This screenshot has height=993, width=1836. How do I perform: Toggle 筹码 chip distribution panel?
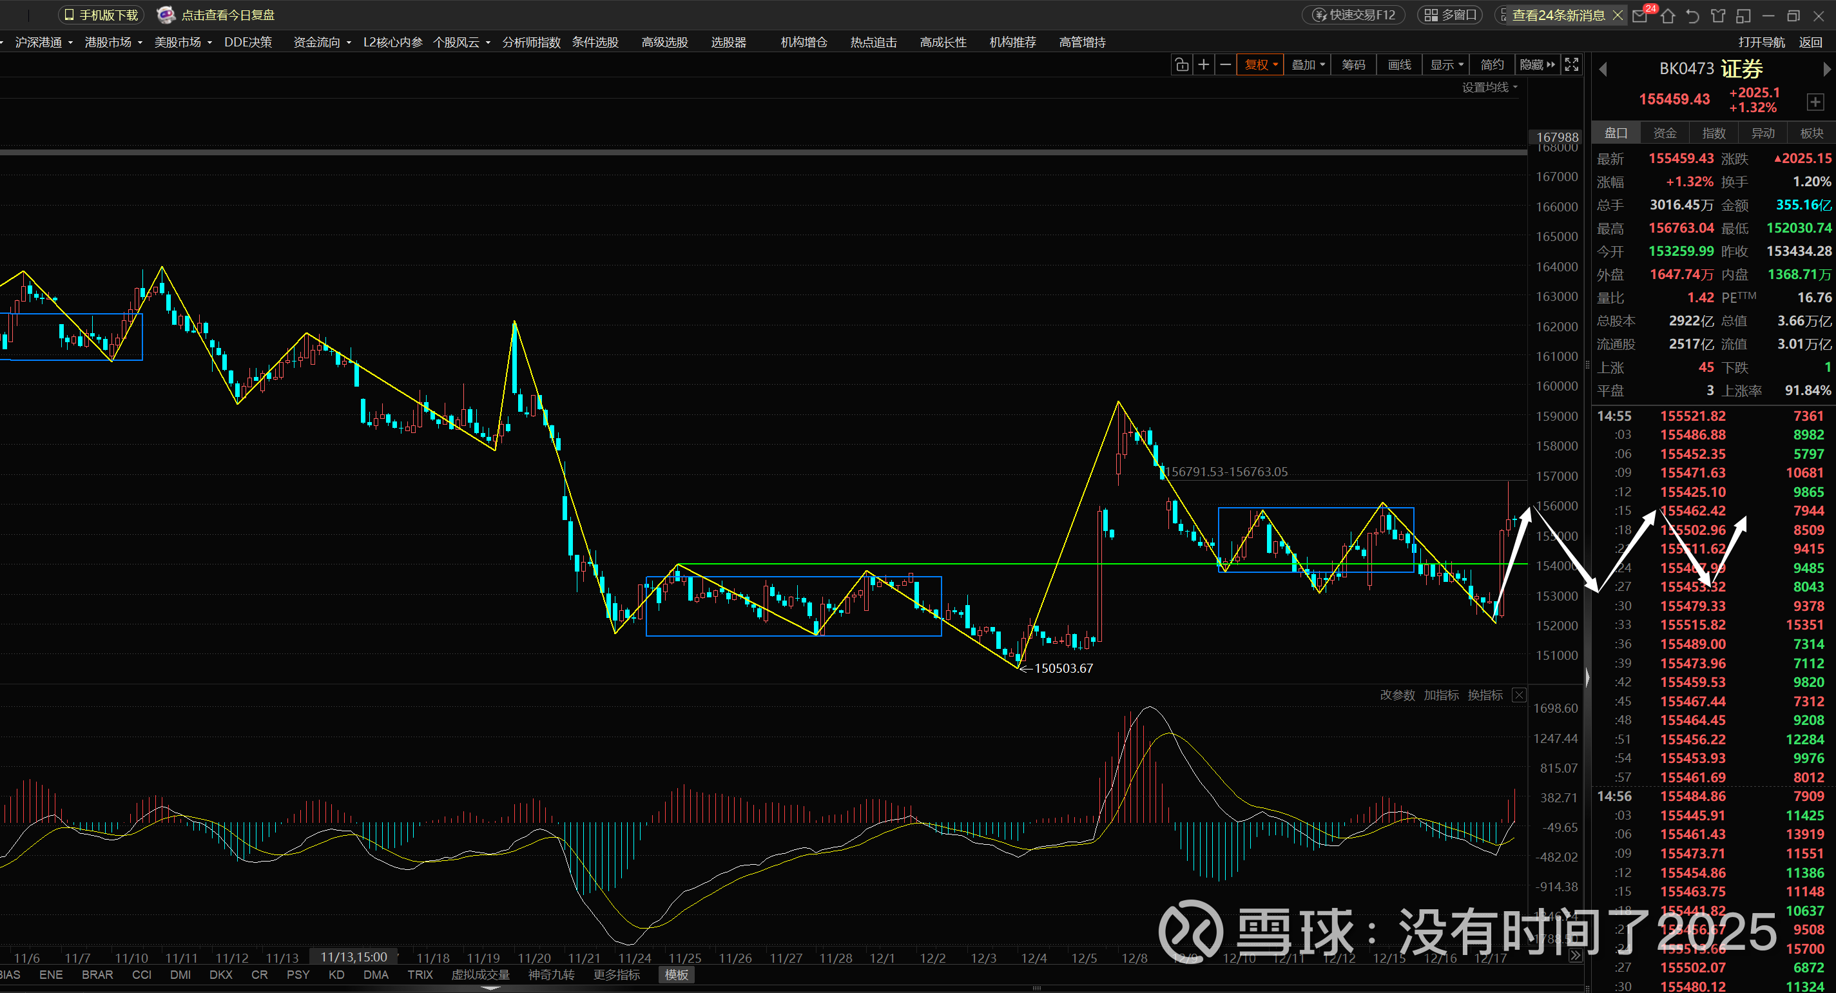click(1353, 65)
